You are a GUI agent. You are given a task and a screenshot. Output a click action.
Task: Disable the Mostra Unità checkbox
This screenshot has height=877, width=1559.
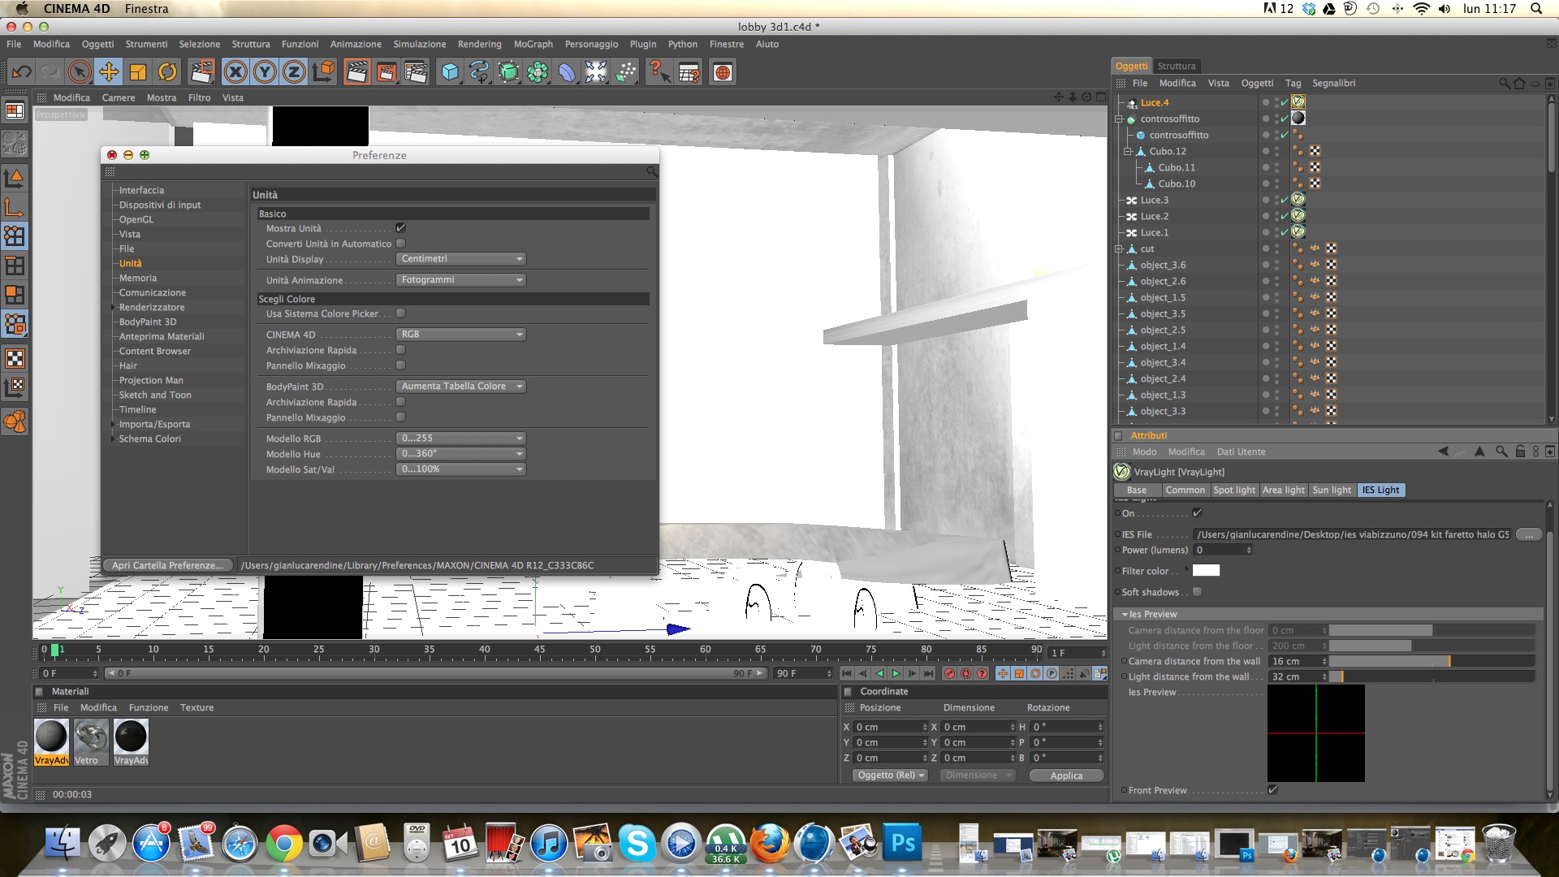(x=400, y=228)
